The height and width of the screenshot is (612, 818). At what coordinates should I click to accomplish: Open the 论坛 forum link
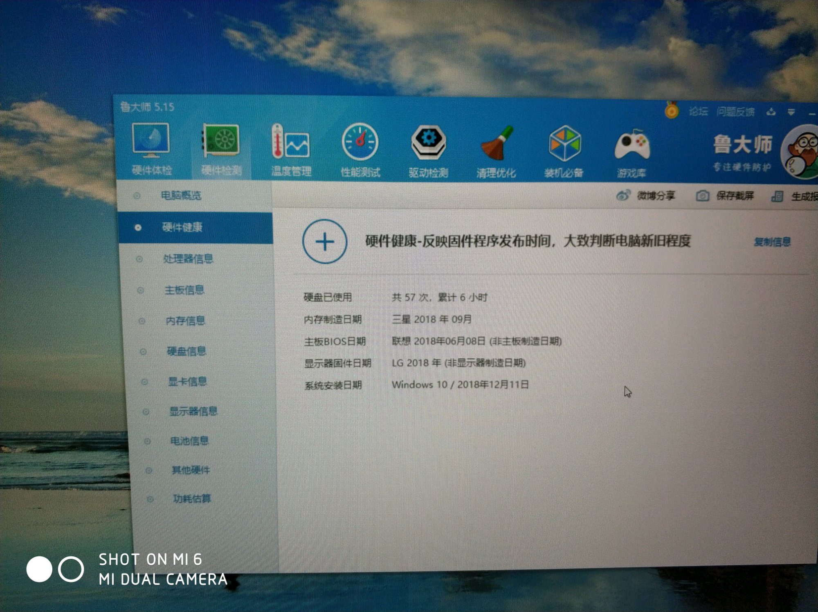point(698,111)
